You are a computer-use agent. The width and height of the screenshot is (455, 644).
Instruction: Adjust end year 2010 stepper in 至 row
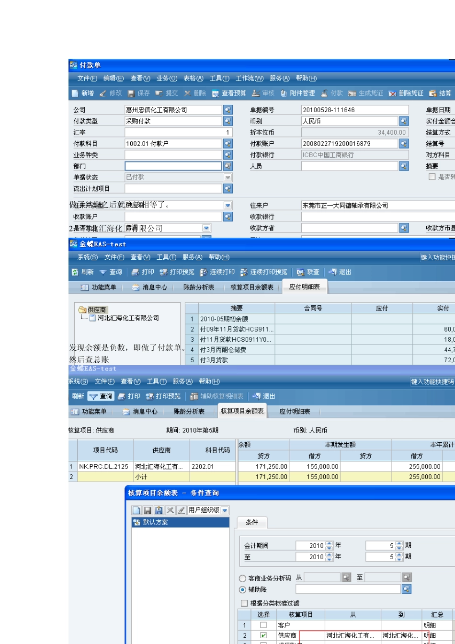pos(329,557)
